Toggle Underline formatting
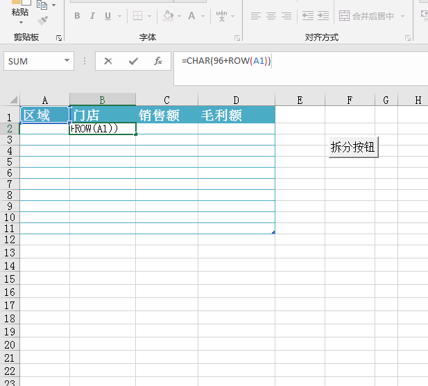This screenshot has width=428, height=386. point(108,16)
